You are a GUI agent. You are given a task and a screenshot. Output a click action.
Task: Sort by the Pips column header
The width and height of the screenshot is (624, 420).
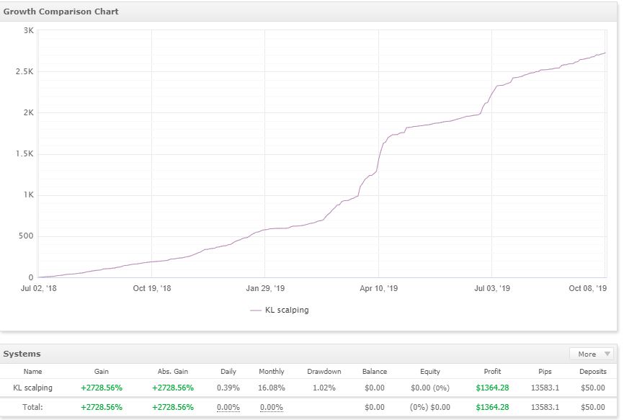[x=545, y=372]
